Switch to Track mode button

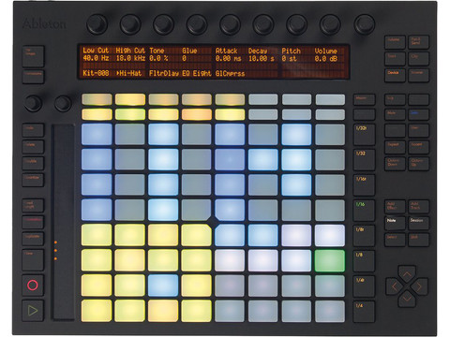[x=395, y=59]
